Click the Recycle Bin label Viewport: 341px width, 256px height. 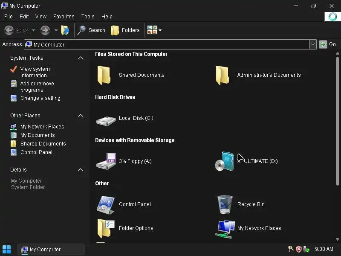click(251, 204)
